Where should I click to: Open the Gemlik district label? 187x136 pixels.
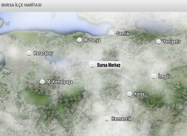point(123,33)
